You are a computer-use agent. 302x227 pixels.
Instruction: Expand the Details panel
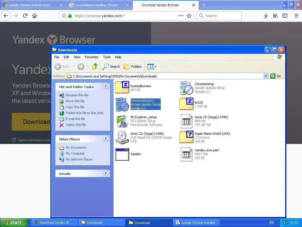(x=106, y=173)
